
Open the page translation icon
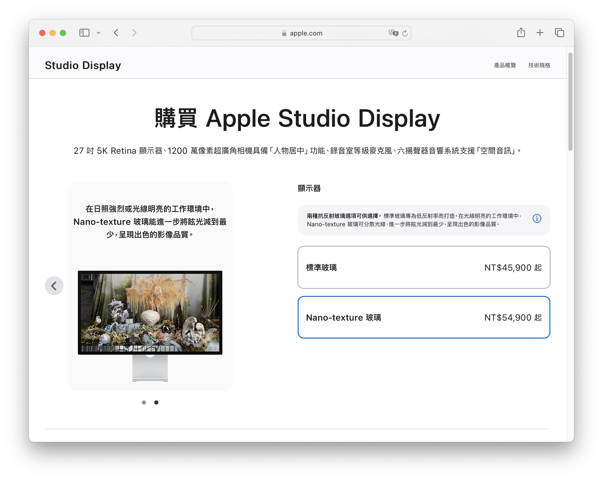(393, 33)
